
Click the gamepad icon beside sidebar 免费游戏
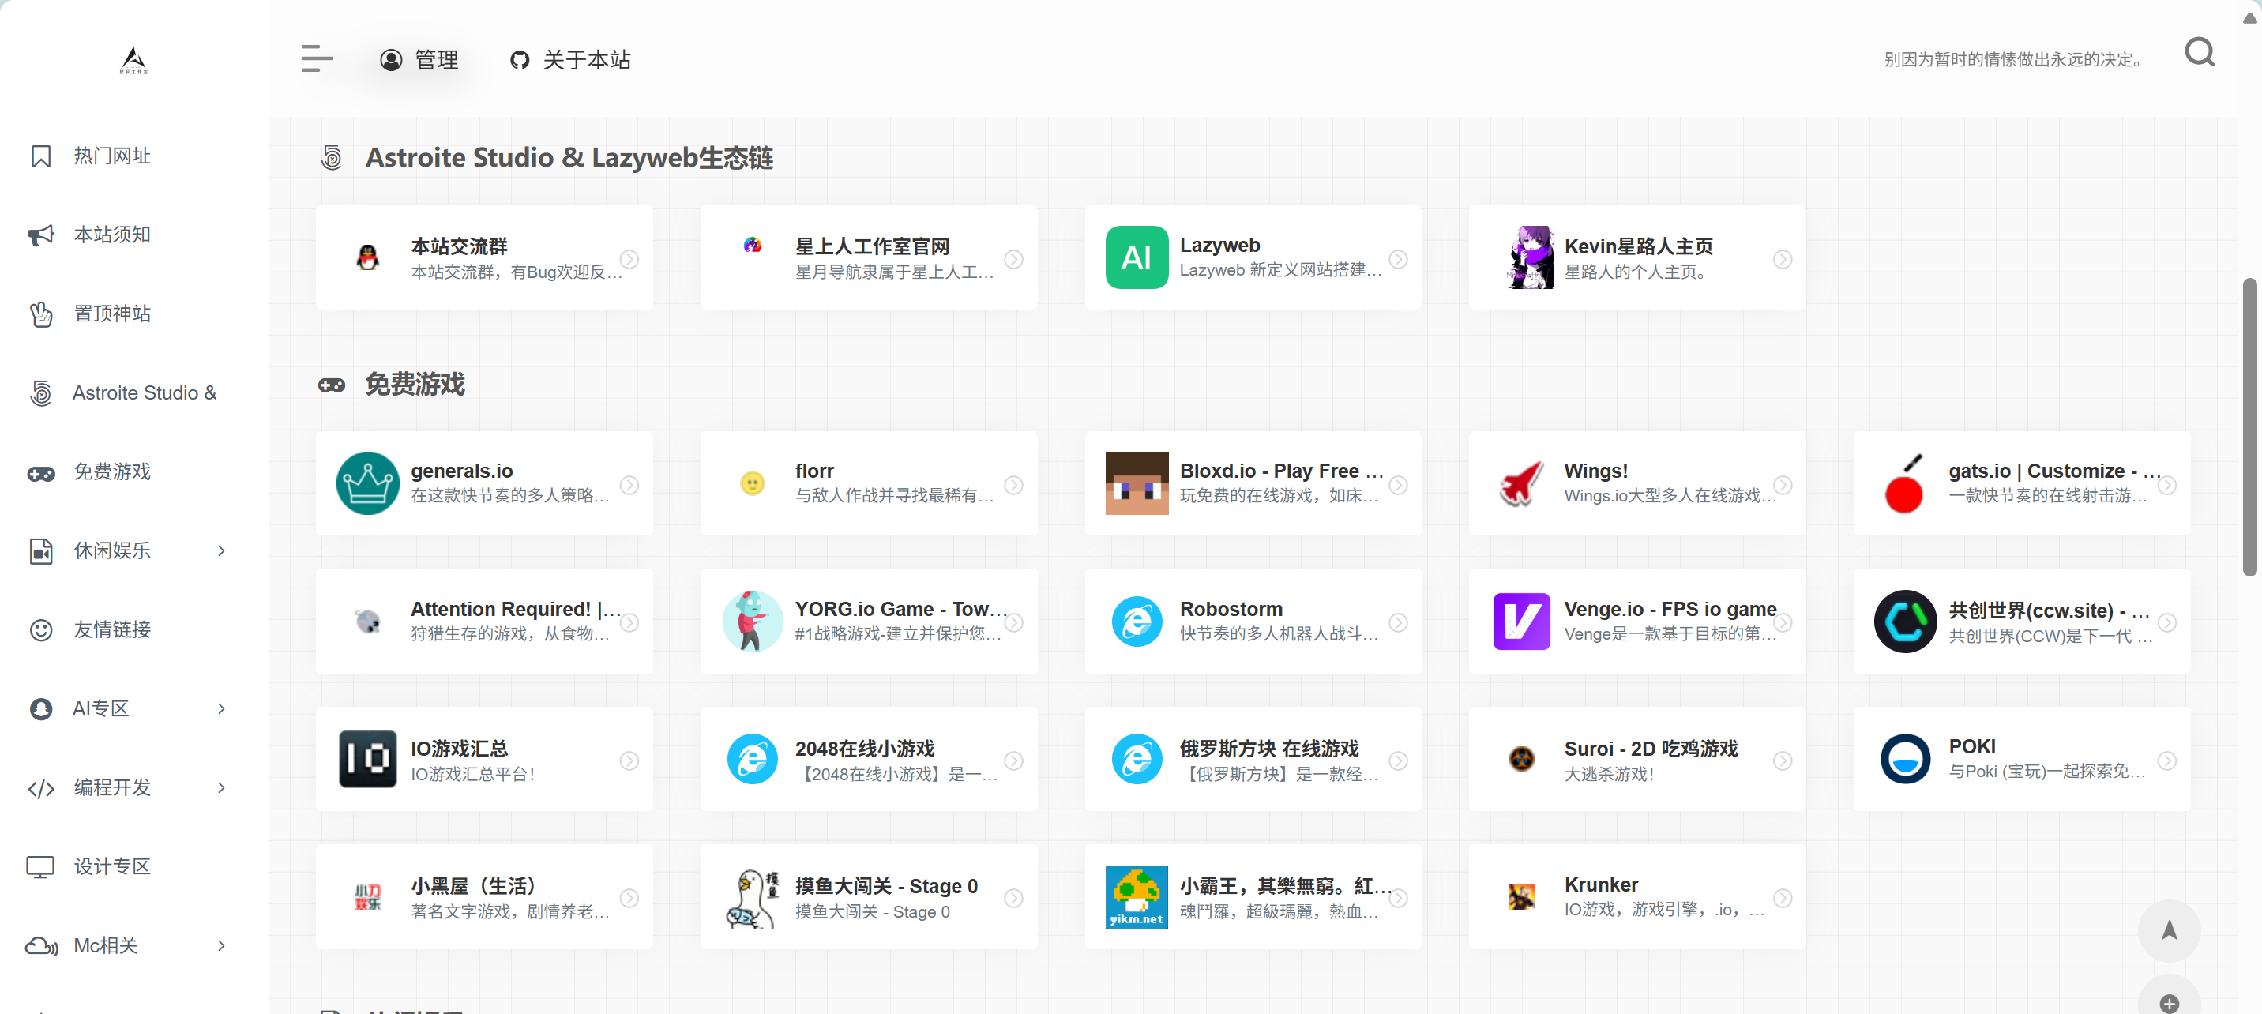click(41, 474)
